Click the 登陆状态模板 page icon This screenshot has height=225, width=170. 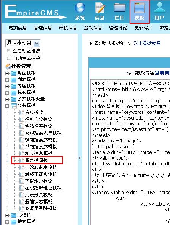click(x=22, y=202)
